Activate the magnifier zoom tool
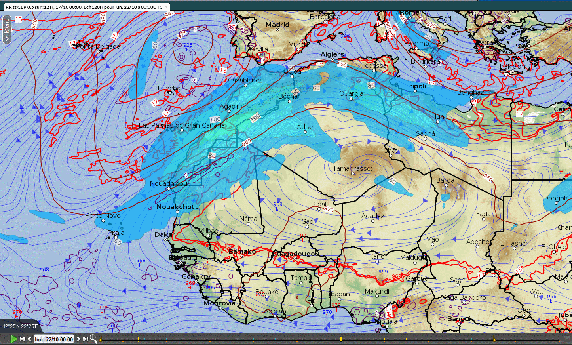Viewport: 572px width, 345px height. tap(93, 339)
